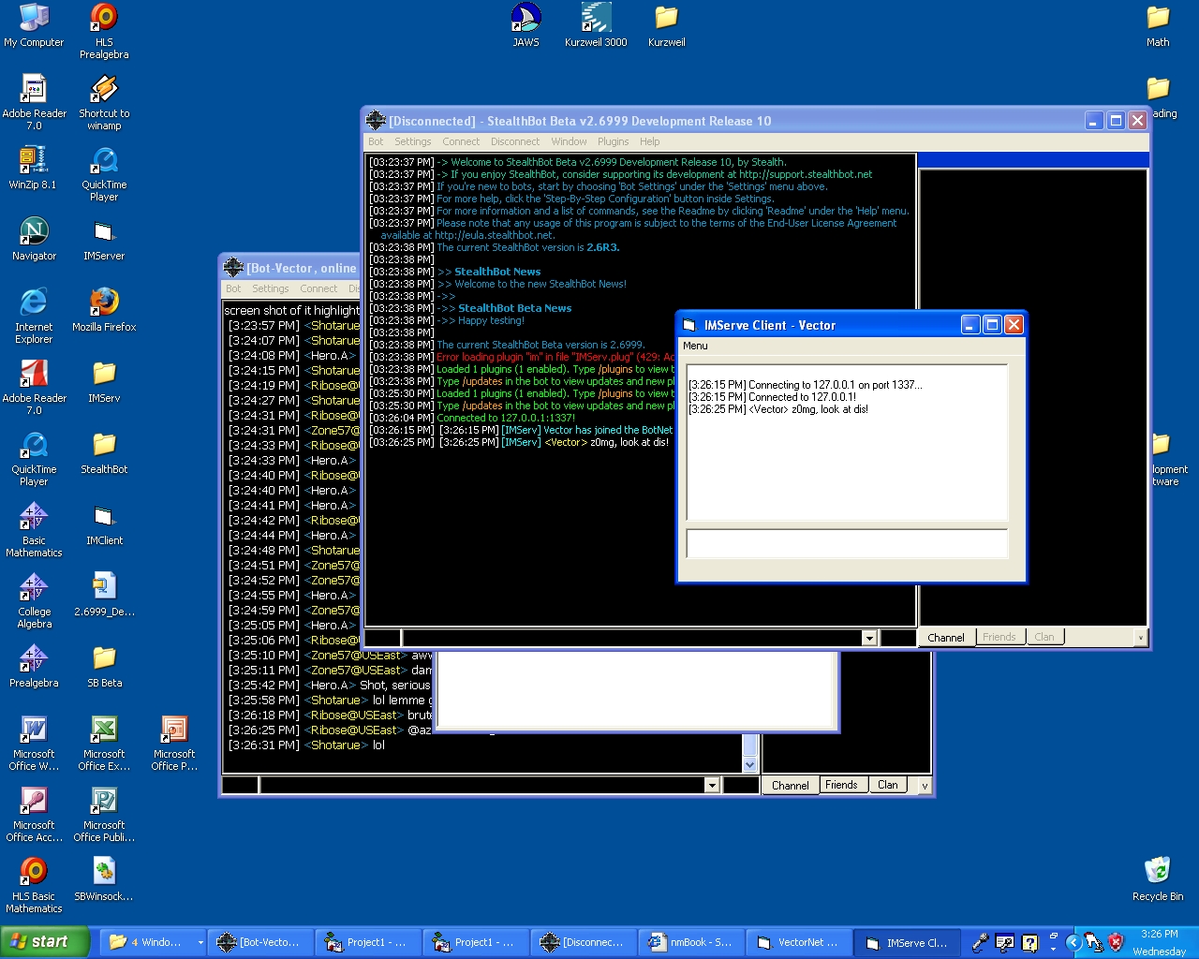Viewport: 1199px width, 959px height.
Task: Select Friends tab in StealthBot Beta window
Action: point(999,637)
